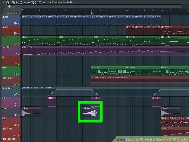Viewport: 189px width, 142px height.
Task: Click the keyboard icon on Piano track
Action: click(x=15, y=74)
